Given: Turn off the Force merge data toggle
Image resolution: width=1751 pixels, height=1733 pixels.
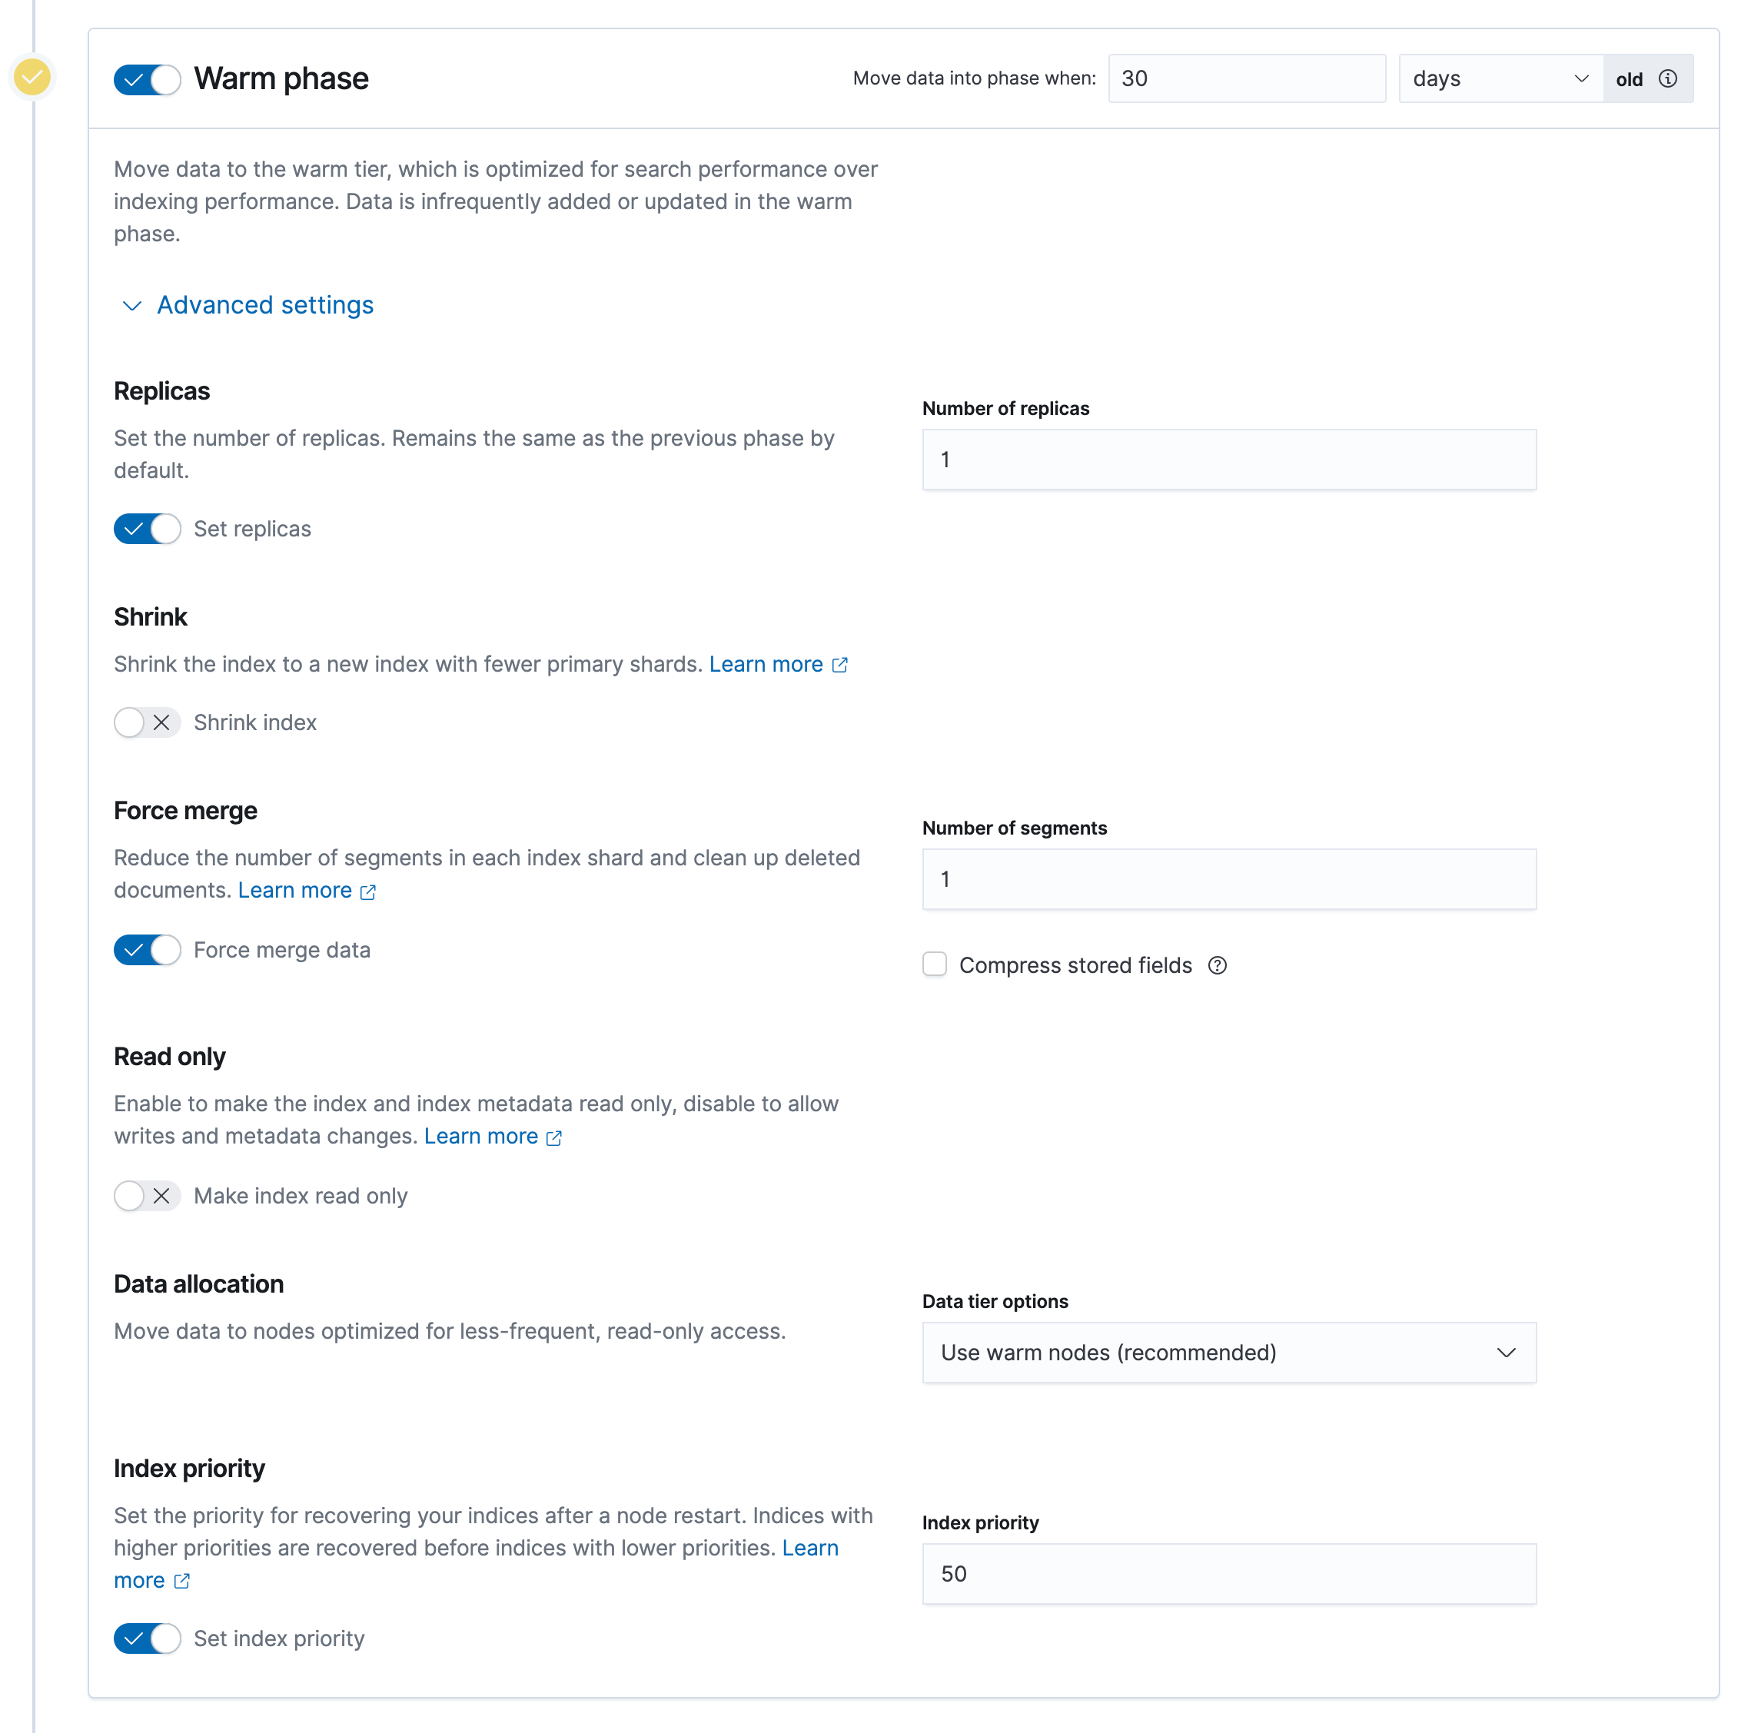Looking at the screenshot, I should (x=147, y=950).
